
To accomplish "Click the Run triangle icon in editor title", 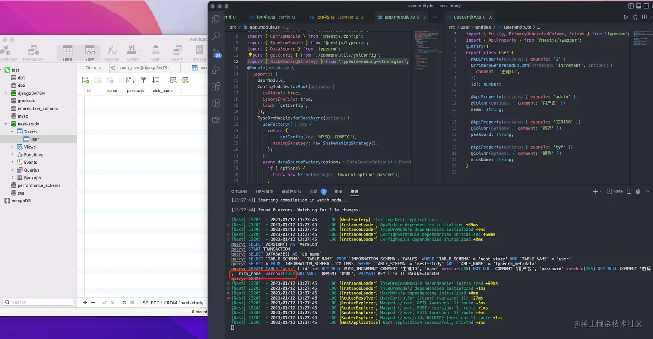I will (x=625, y=17).
